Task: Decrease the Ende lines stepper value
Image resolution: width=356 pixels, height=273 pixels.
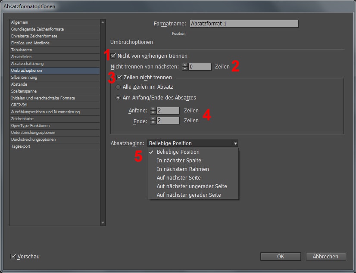Action: coord(153,123)
